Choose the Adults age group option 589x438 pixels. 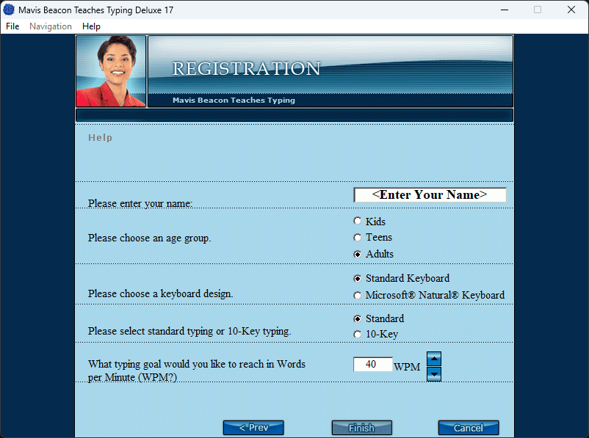coord(358,254)
